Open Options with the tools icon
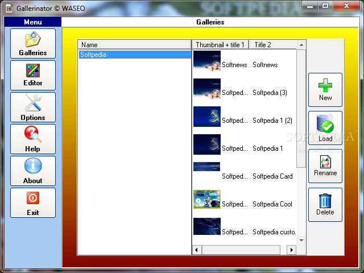The width and height of the screenshot is (364, 273). click(33, 107)
